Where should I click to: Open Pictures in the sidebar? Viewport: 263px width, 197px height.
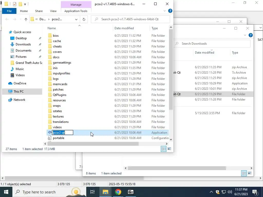pos(21,57)
